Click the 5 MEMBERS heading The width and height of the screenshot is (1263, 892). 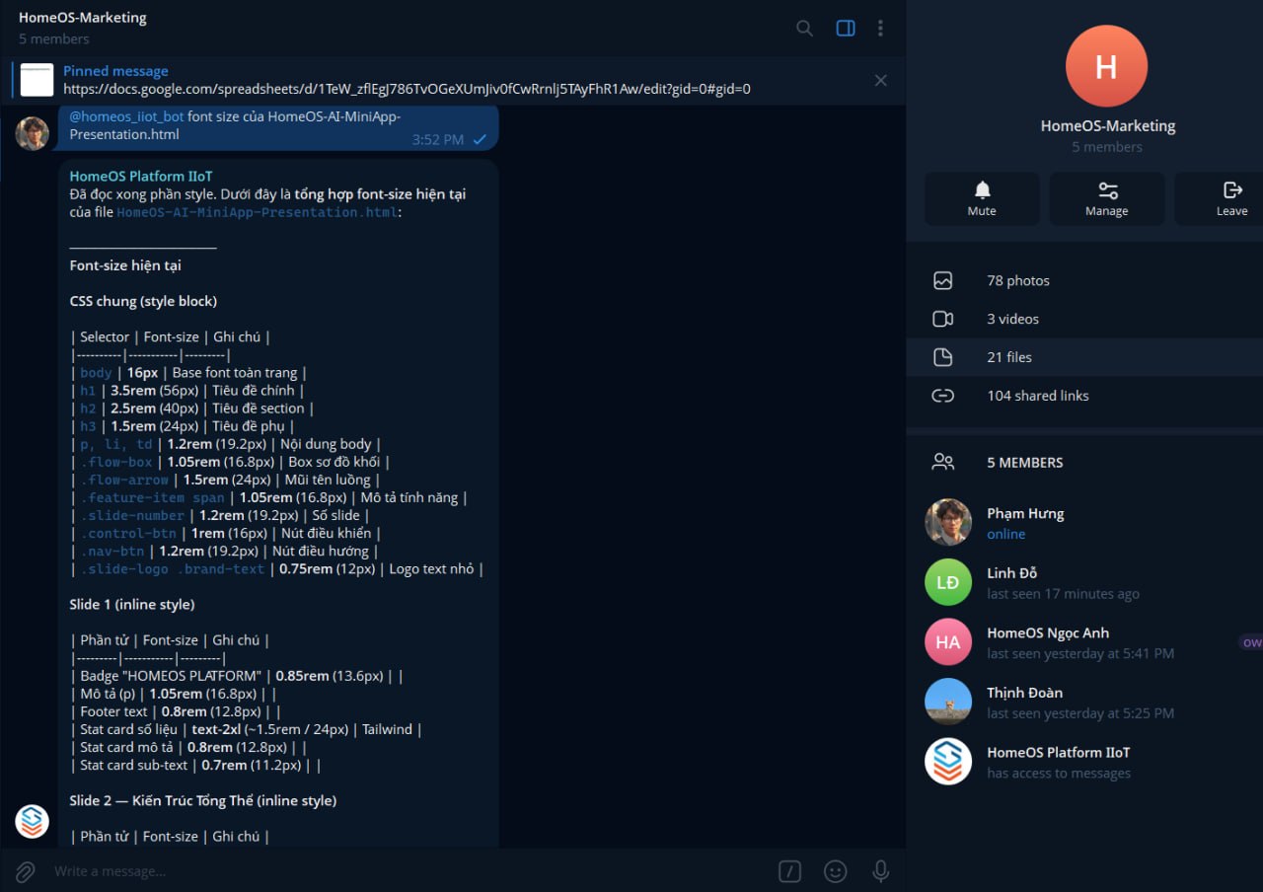[1024, 462]
